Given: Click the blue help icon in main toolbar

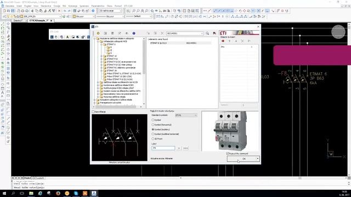Looking at the screenshot, I should 93,11.
